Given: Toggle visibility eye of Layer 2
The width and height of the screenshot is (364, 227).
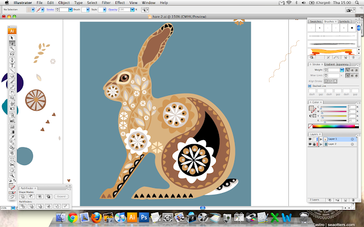Looking at the screenshot, I should point(310,144).
